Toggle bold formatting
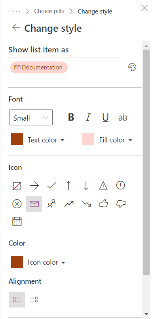Image resolution: width=152 pixels, height=319 pixels. pyautogui.click(x=71, y=117)
